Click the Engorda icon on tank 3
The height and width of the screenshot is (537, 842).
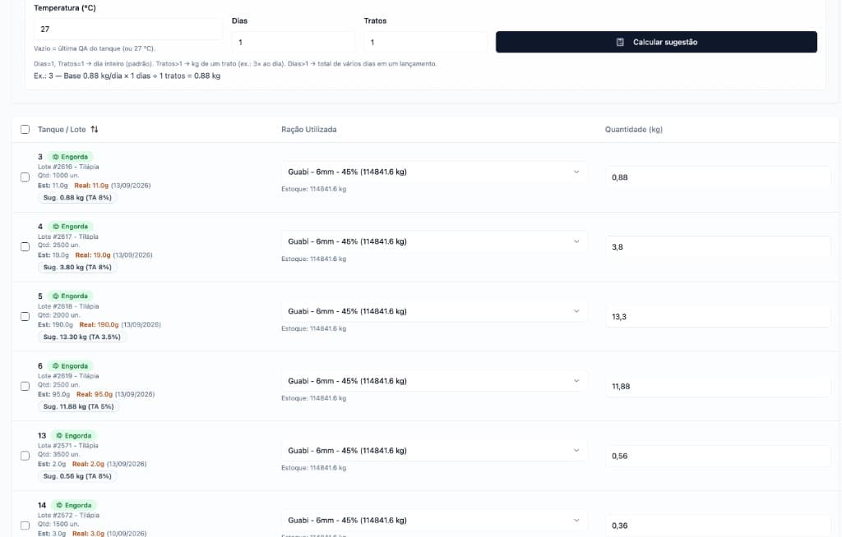[x=55, y=157]
